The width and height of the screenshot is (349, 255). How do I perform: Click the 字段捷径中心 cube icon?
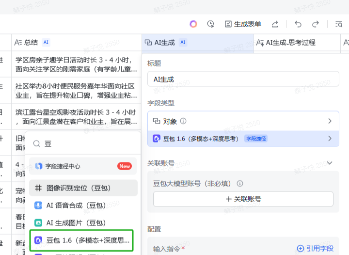[x=39, y=166]
